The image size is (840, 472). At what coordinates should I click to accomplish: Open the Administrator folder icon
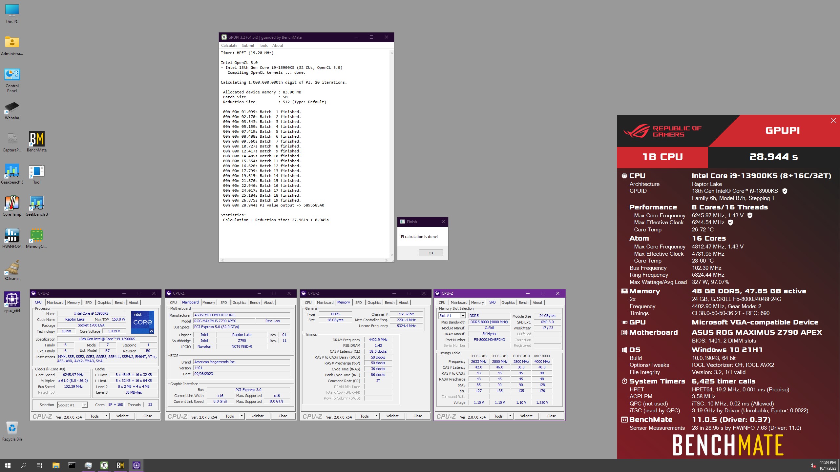12,46
